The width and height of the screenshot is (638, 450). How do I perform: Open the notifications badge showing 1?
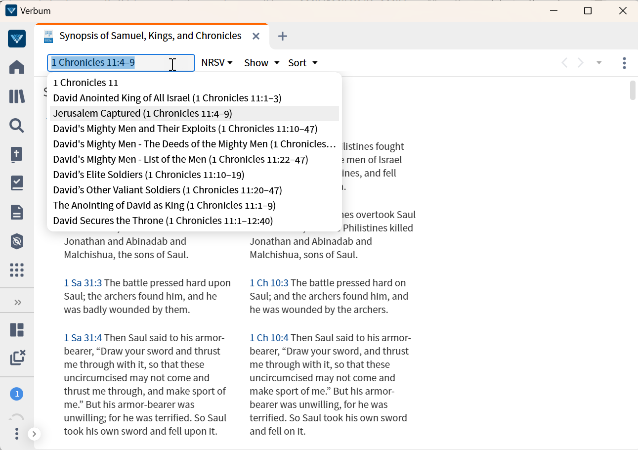coord(17,394)
